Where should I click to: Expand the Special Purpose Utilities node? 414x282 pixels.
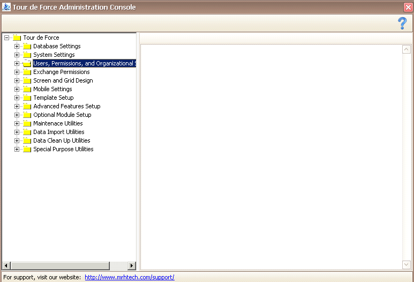17,150
